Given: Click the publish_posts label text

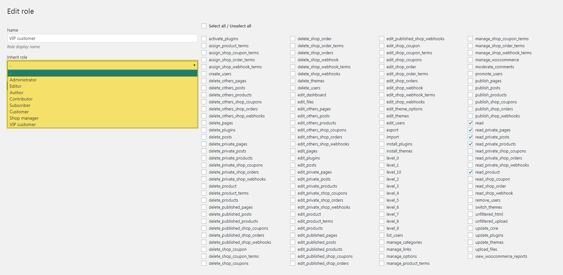Looking at the screenshot, I should [x=488, y=88].
